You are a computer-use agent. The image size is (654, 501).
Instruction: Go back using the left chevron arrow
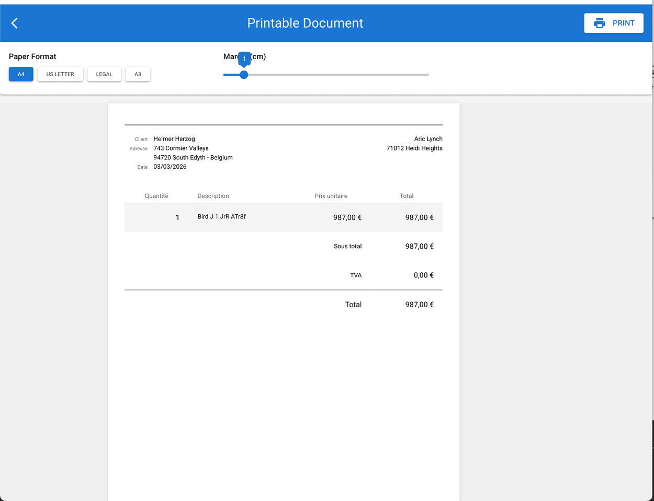(x=15, y=23)
